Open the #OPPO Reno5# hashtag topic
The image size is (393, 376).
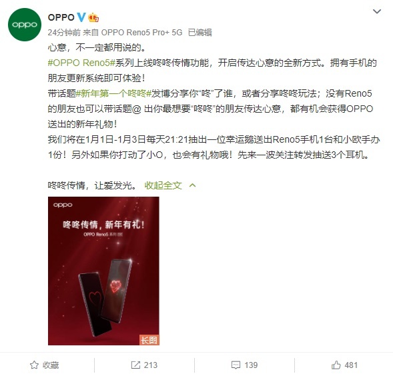[81, 63]
